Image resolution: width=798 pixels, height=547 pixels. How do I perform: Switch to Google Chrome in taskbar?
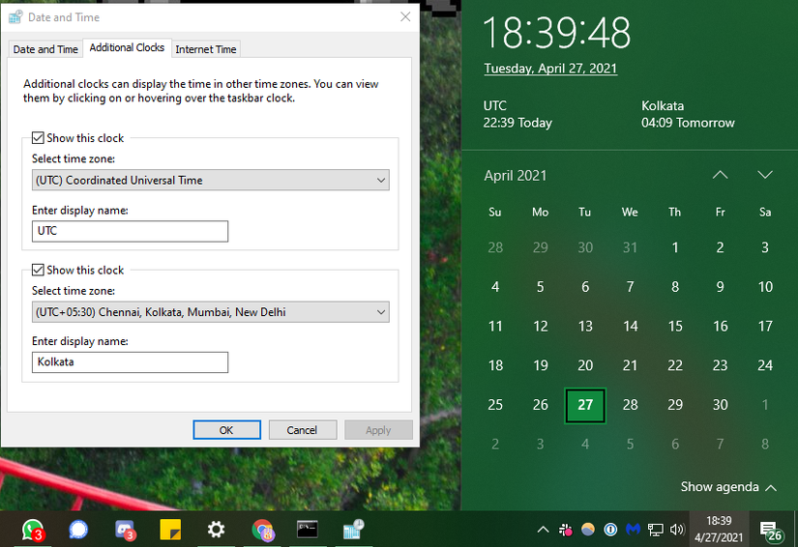coord(262,529)
